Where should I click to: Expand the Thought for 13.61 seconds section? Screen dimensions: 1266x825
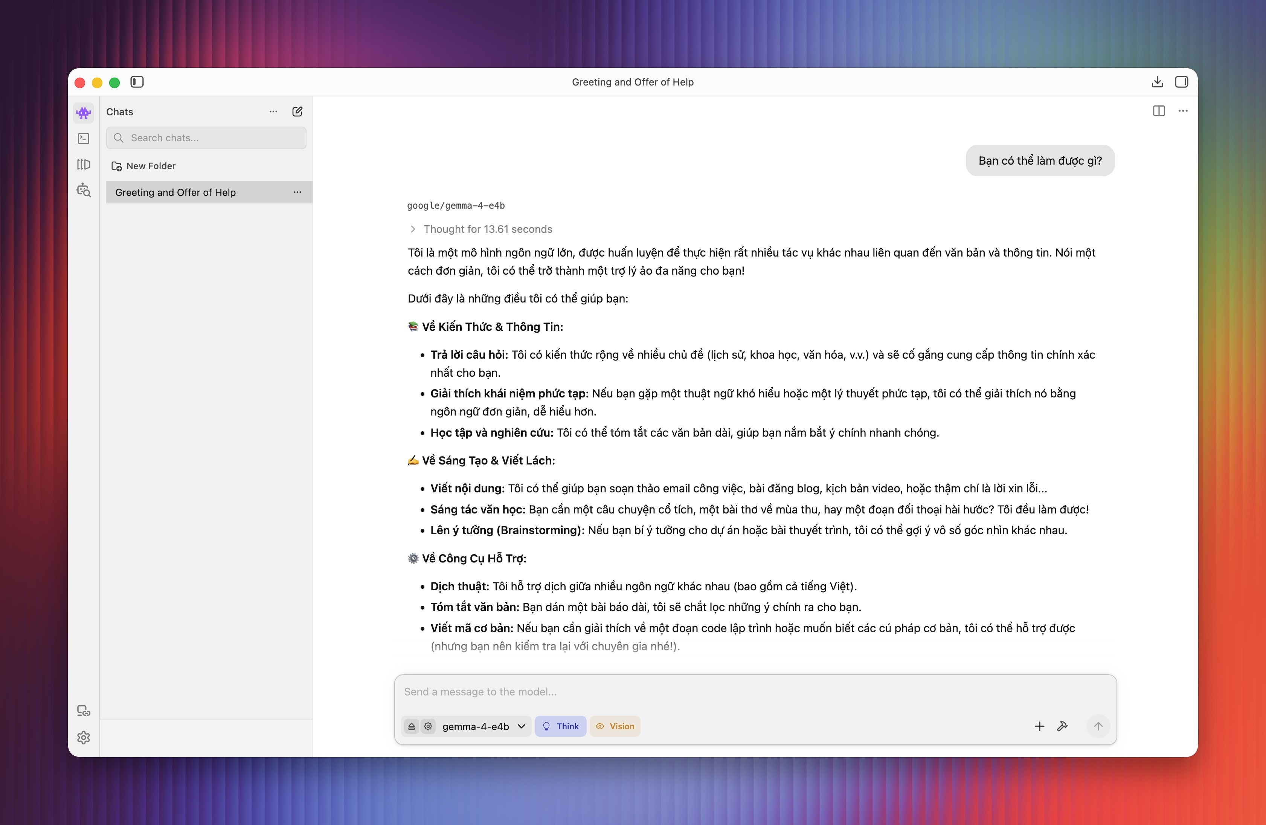coord(481,229)
